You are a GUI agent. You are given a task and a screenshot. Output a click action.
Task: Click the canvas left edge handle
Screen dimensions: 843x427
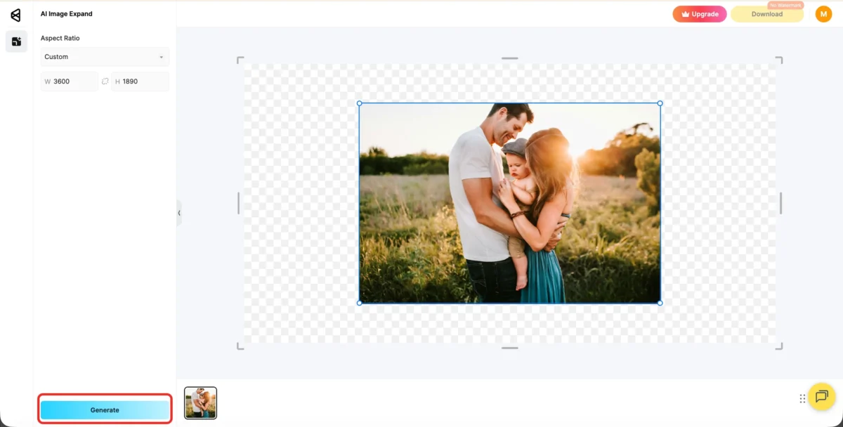pyautogui.click(x=238, y=203)
